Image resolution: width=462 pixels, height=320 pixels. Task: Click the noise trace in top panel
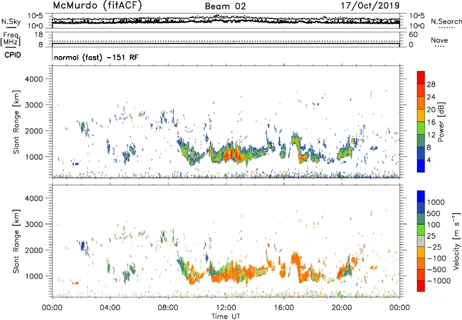pyautogui.click(x=226, y=20)
